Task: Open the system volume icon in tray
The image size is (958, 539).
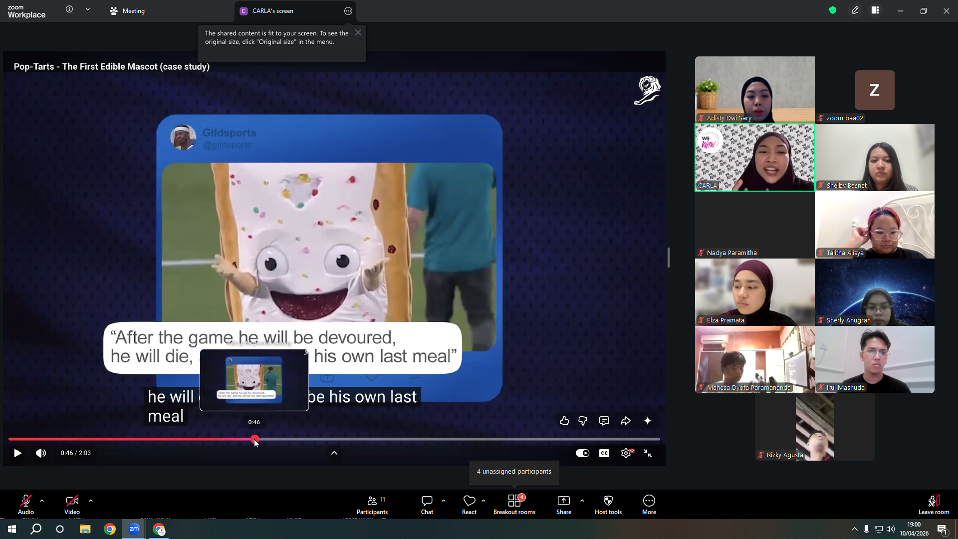Action: pyautogui.click(x=891, y=529)
